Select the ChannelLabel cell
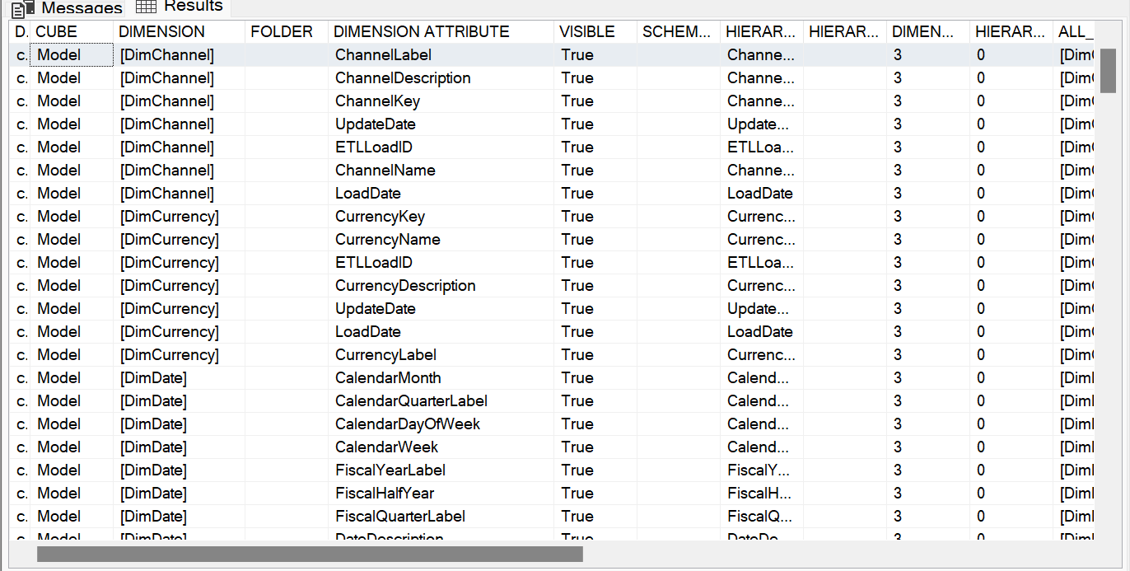The image size is (1130, 571). 441,55
